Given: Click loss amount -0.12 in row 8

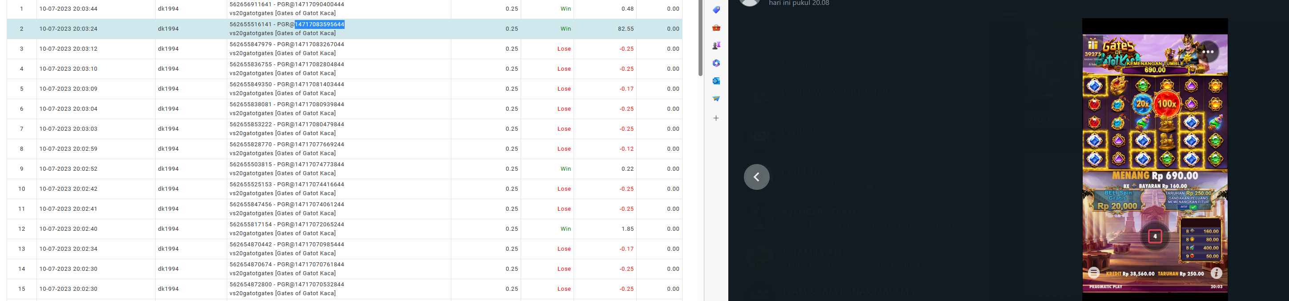Looking at the screenshot, I should tap(626, 149).
